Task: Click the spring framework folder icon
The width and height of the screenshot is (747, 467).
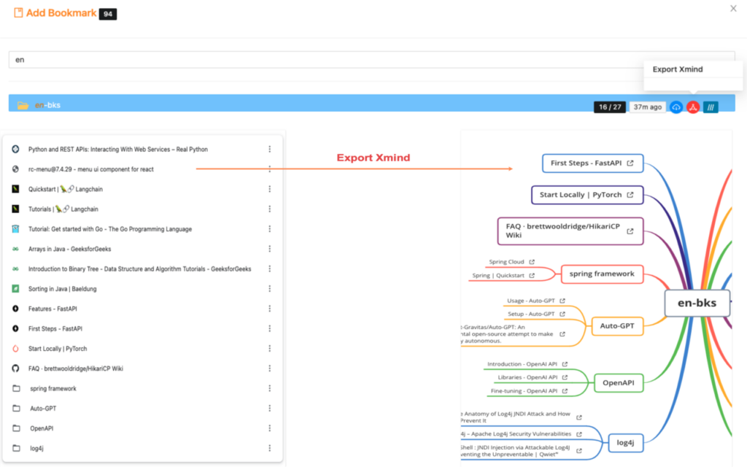Action: pos(16,388)
